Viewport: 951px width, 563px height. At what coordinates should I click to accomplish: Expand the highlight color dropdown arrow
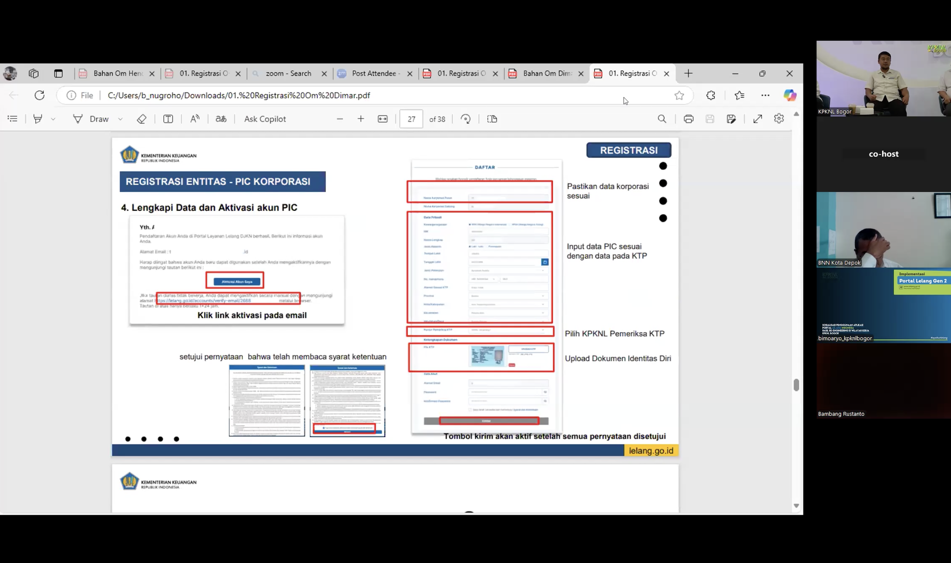pyautogui.click(x=53, y=119)
